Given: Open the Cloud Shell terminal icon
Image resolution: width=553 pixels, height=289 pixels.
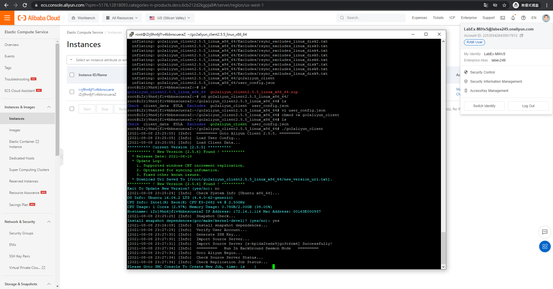Looking at the screenshot, I should point(503,18).
